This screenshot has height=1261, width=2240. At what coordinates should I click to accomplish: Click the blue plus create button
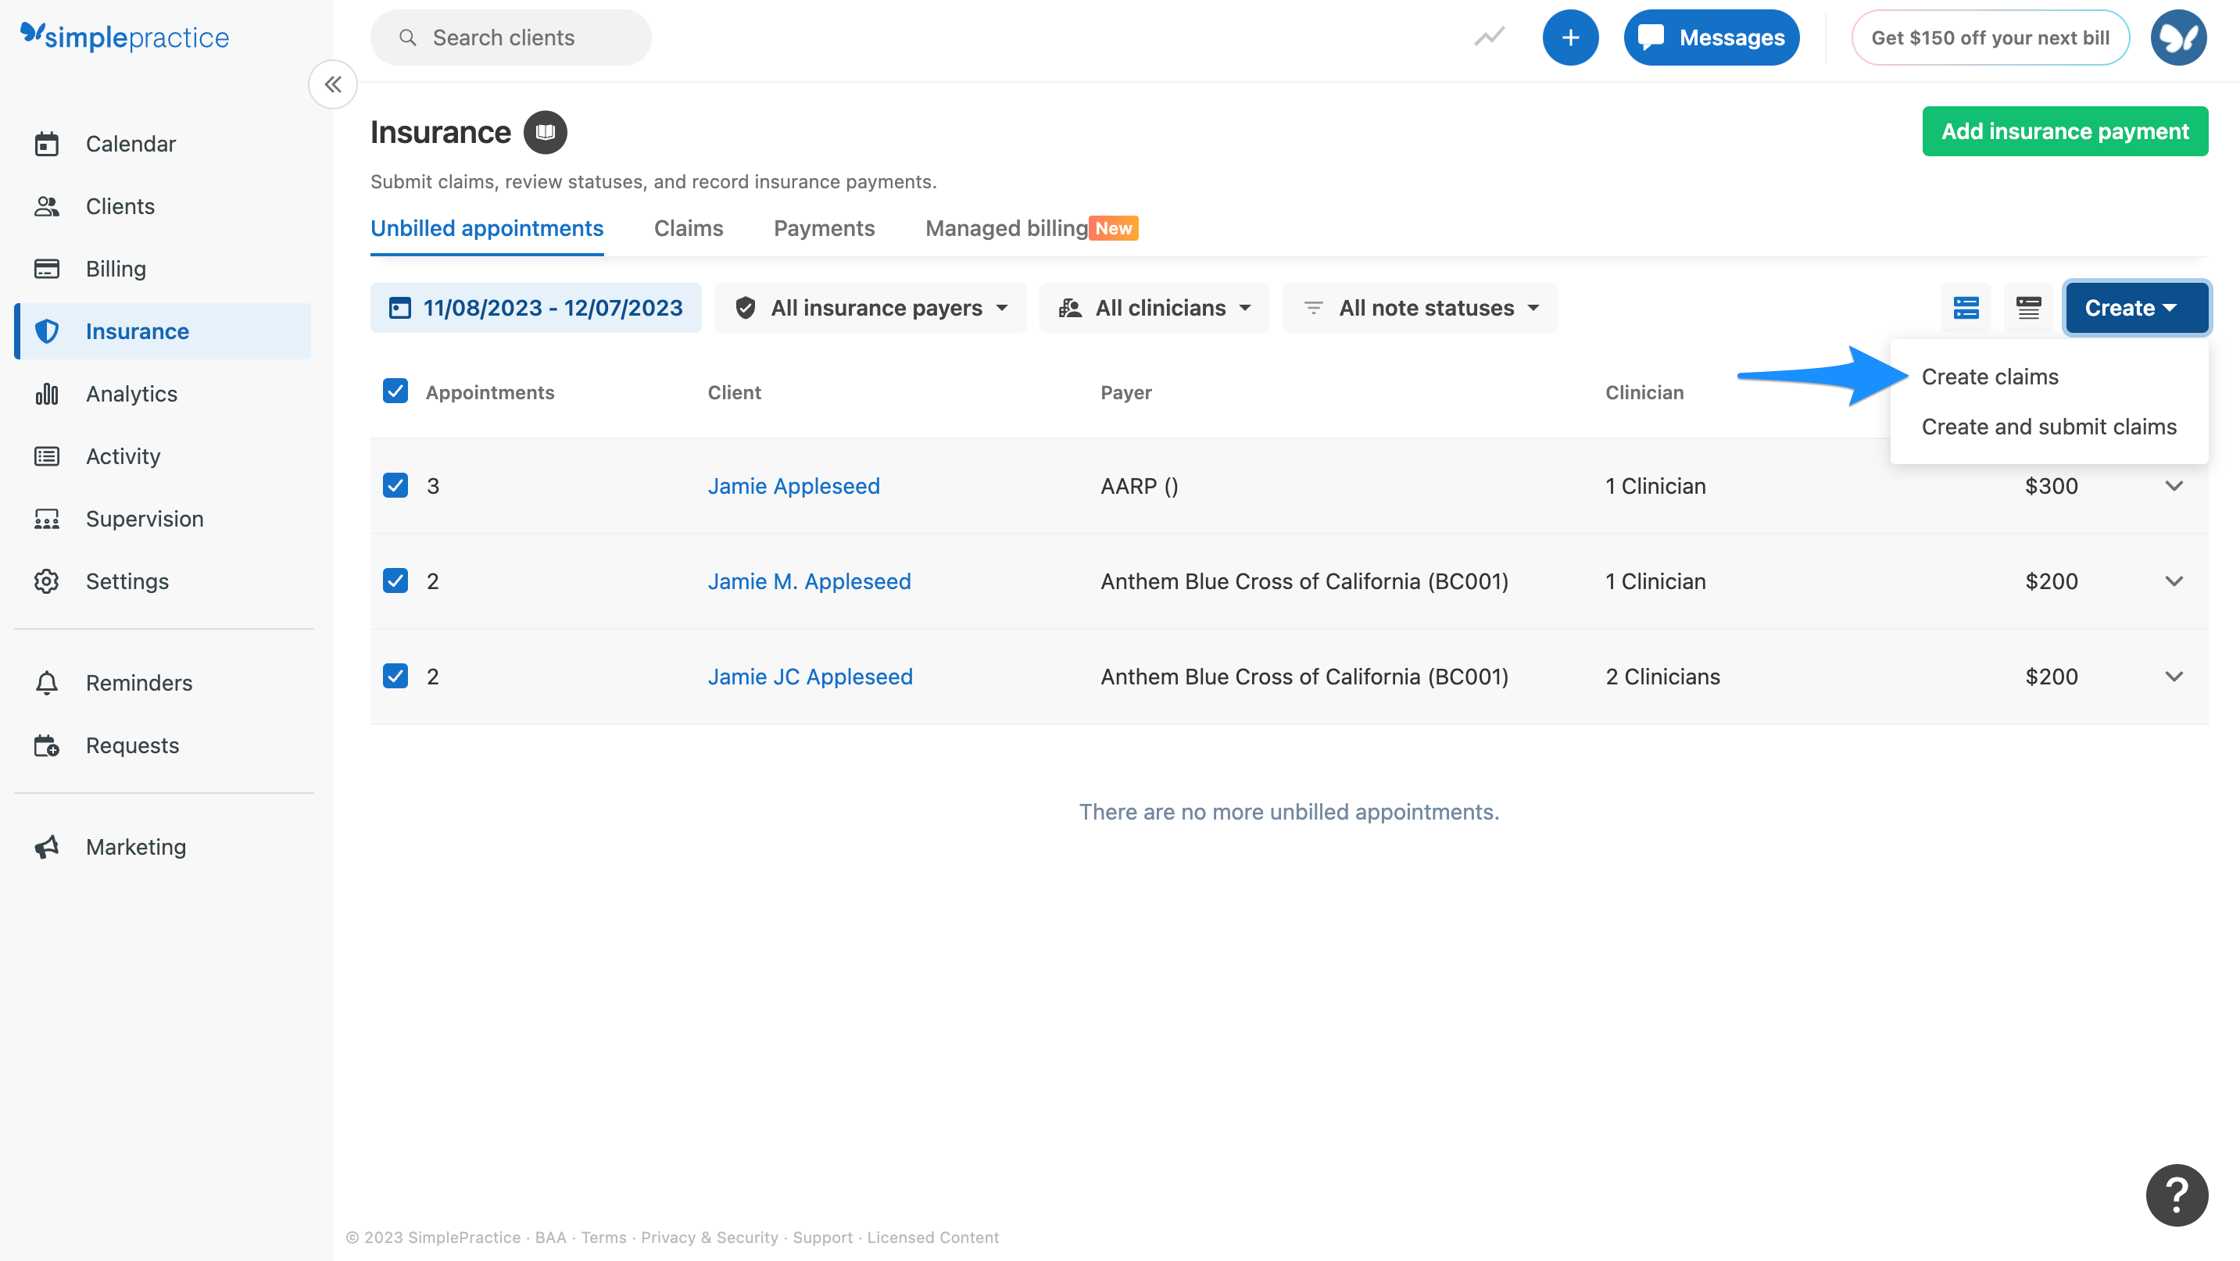pos(1570,38)
